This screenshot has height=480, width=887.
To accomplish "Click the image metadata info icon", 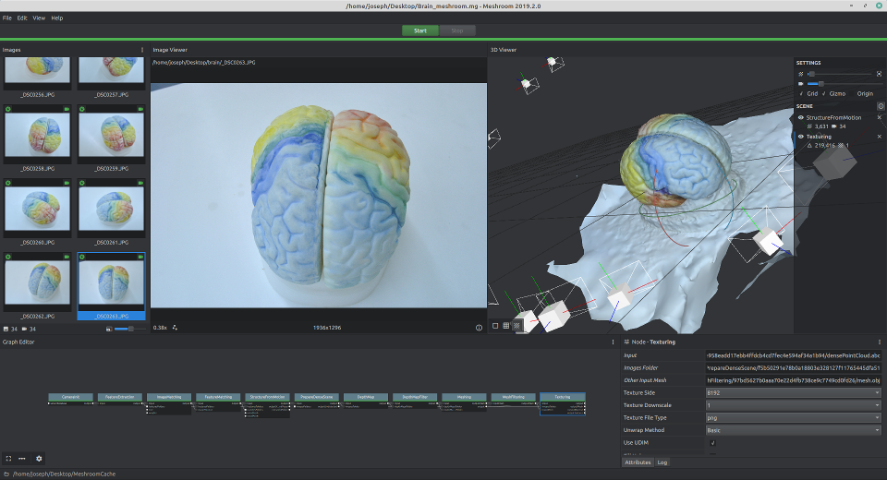I will tap(479, 328).
